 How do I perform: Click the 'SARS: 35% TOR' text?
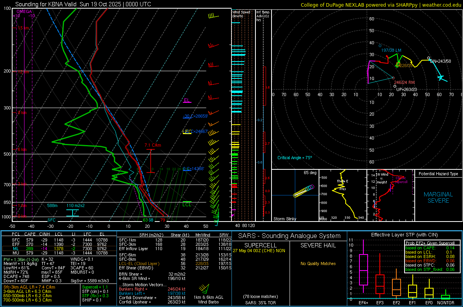tap(260, 303)
